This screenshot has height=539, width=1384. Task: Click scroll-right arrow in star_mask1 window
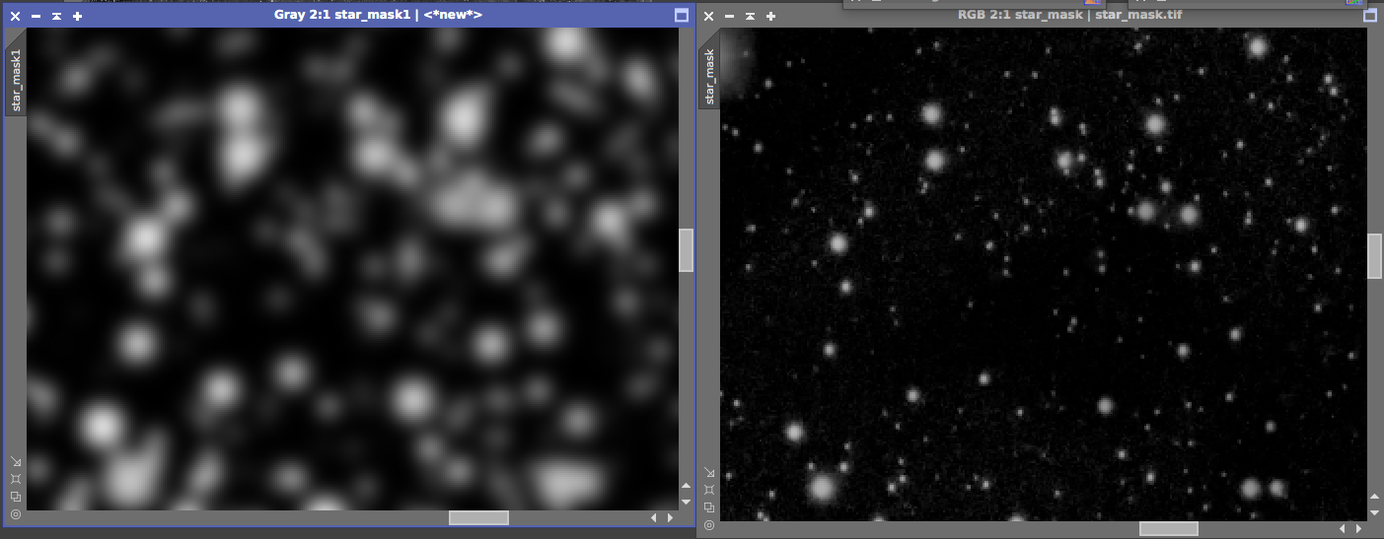point(670,517)
